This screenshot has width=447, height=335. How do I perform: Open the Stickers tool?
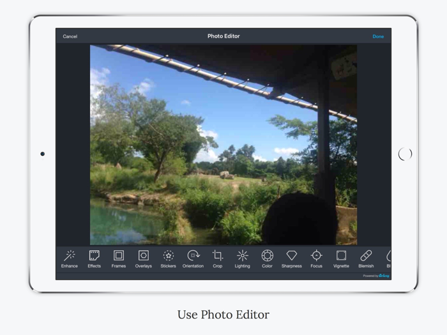[x=168, y=259]
